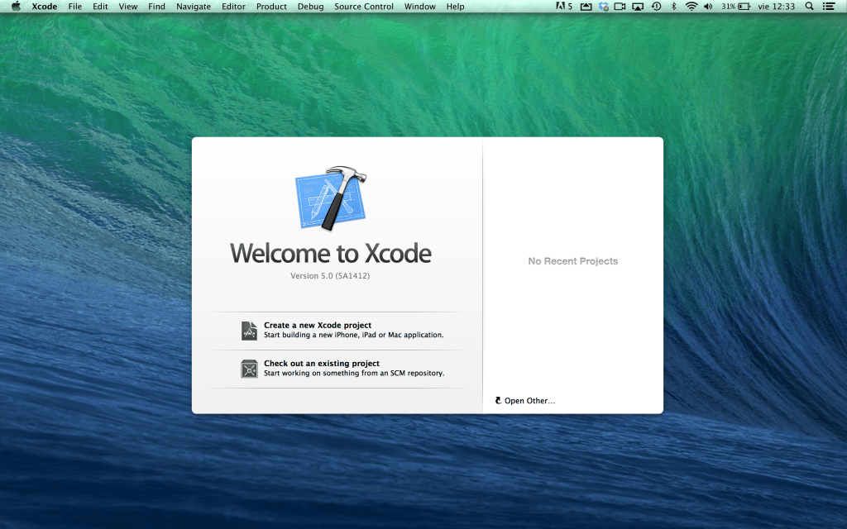Open the Wi-Fi status menu
The height and width of the screenshot is (529, 847).
[x=691, y=7]
